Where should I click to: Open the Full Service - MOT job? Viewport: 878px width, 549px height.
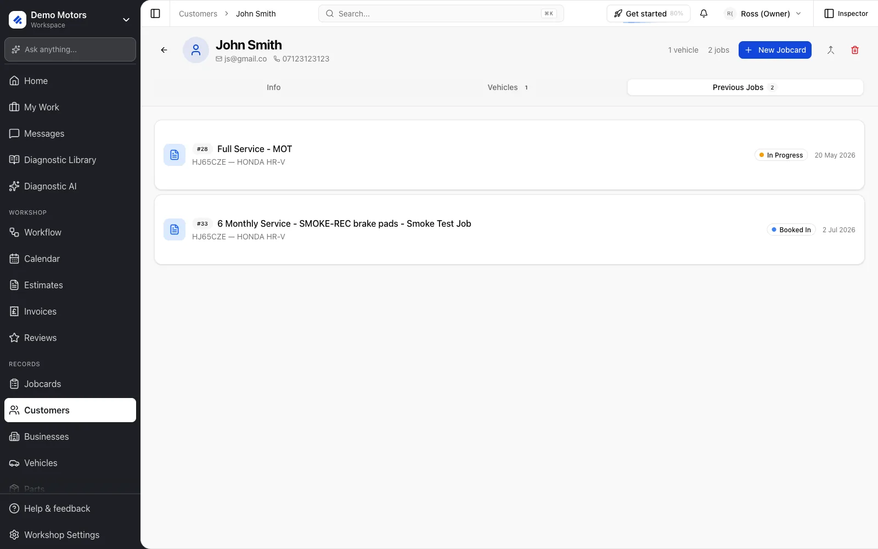pyautogui.click(x=509, y=155)
